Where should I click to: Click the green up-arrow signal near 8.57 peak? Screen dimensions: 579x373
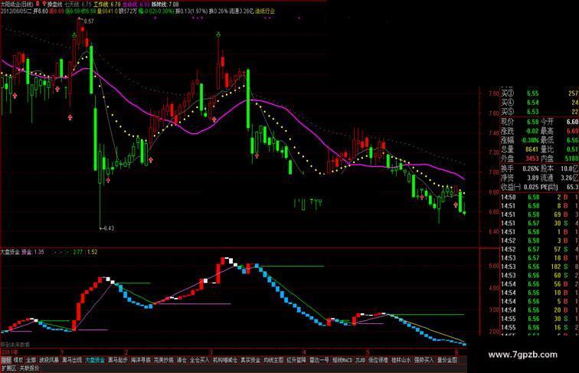[75, 36]
